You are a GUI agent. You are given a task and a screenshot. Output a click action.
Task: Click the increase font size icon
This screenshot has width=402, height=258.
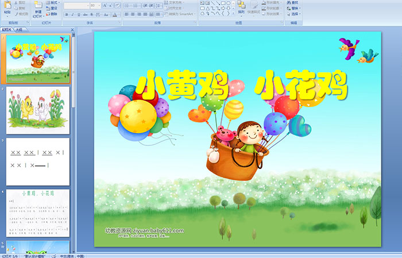[103, 5]
